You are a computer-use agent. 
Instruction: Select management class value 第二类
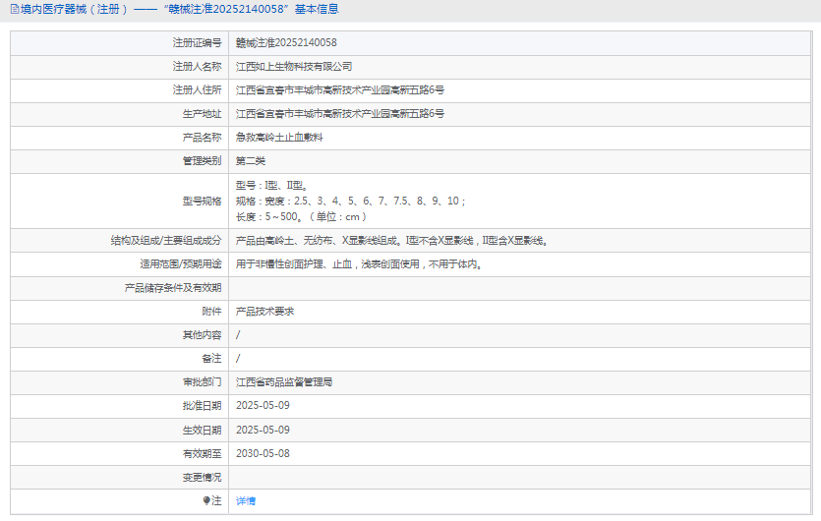(x=251, y=161)
